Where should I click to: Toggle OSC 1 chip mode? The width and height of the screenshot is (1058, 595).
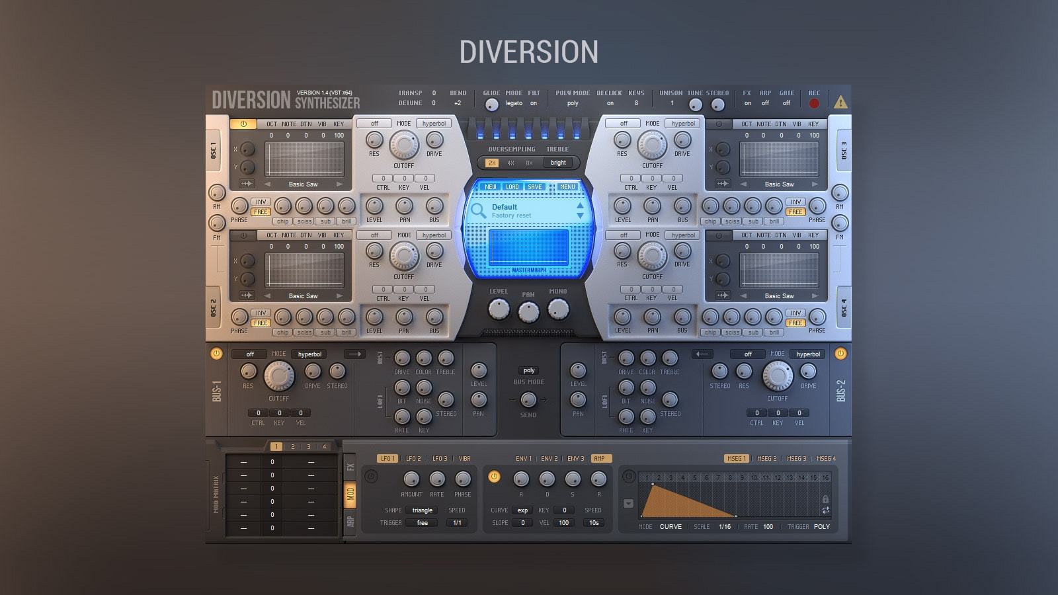(x=283, y=221)
